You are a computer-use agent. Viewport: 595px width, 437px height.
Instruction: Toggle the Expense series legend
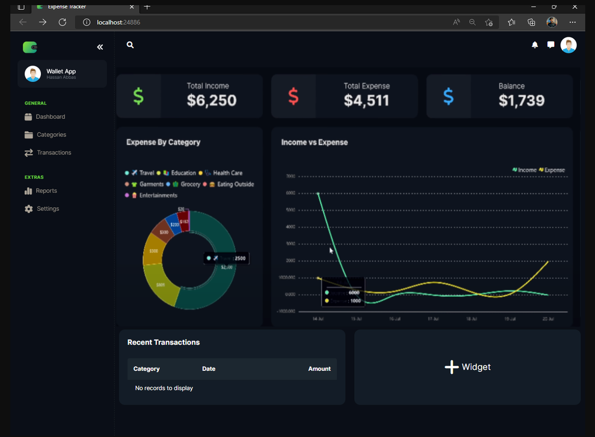tap(554, 170)
